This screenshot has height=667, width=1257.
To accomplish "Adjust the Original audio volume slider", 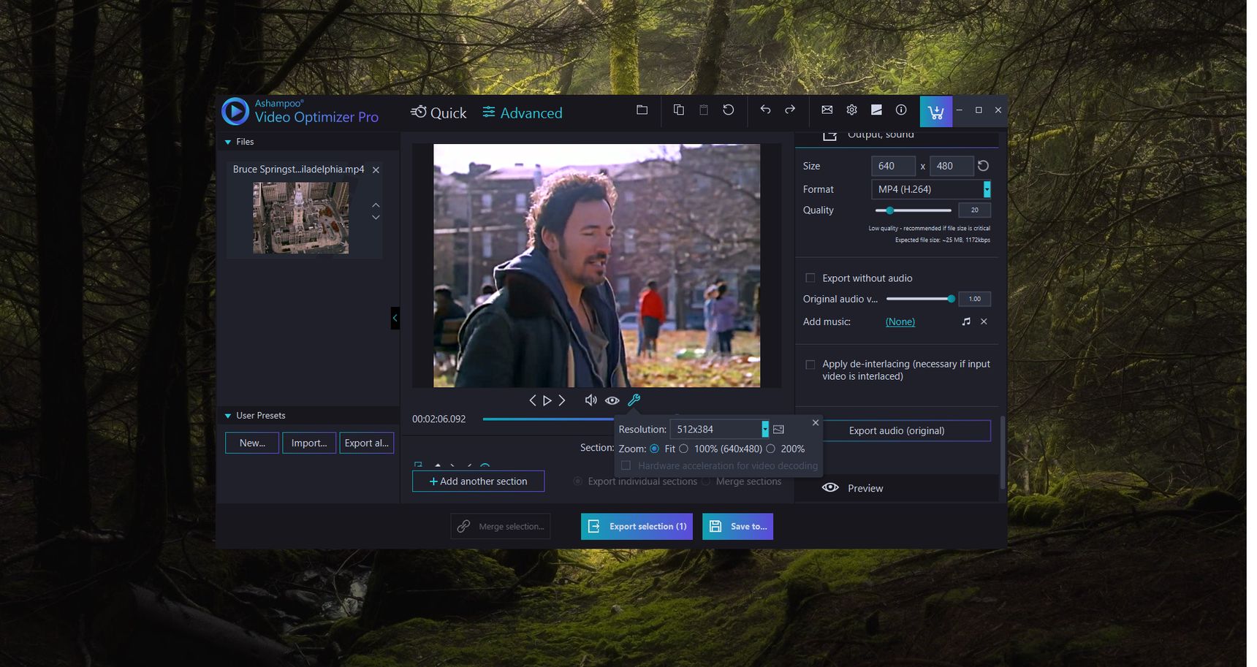I will coord(921,299).
